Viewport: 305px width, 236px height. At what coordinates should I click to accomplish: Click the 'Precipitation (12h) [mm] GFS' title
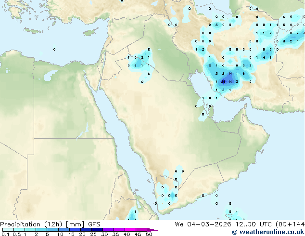[x=50, y=224]
